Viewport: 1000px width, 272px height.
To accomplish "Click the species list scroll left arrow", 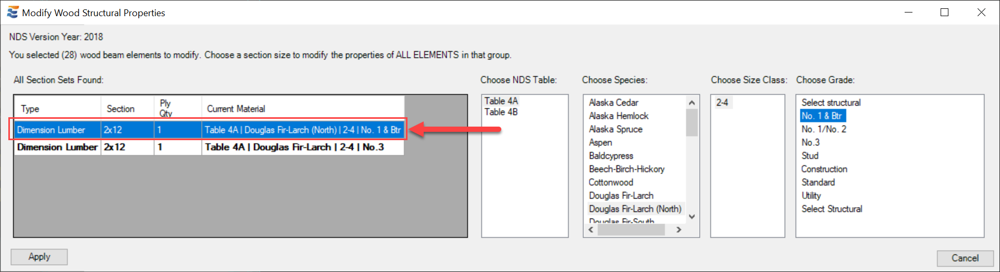I will coord(591,230).
